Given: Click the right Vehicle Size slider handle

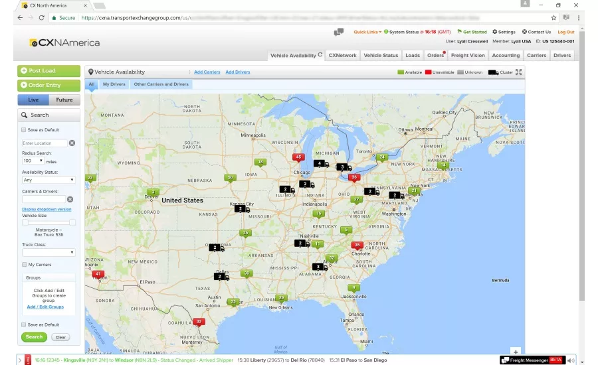Looking at the screenshot, I should (x=72, y=222).
